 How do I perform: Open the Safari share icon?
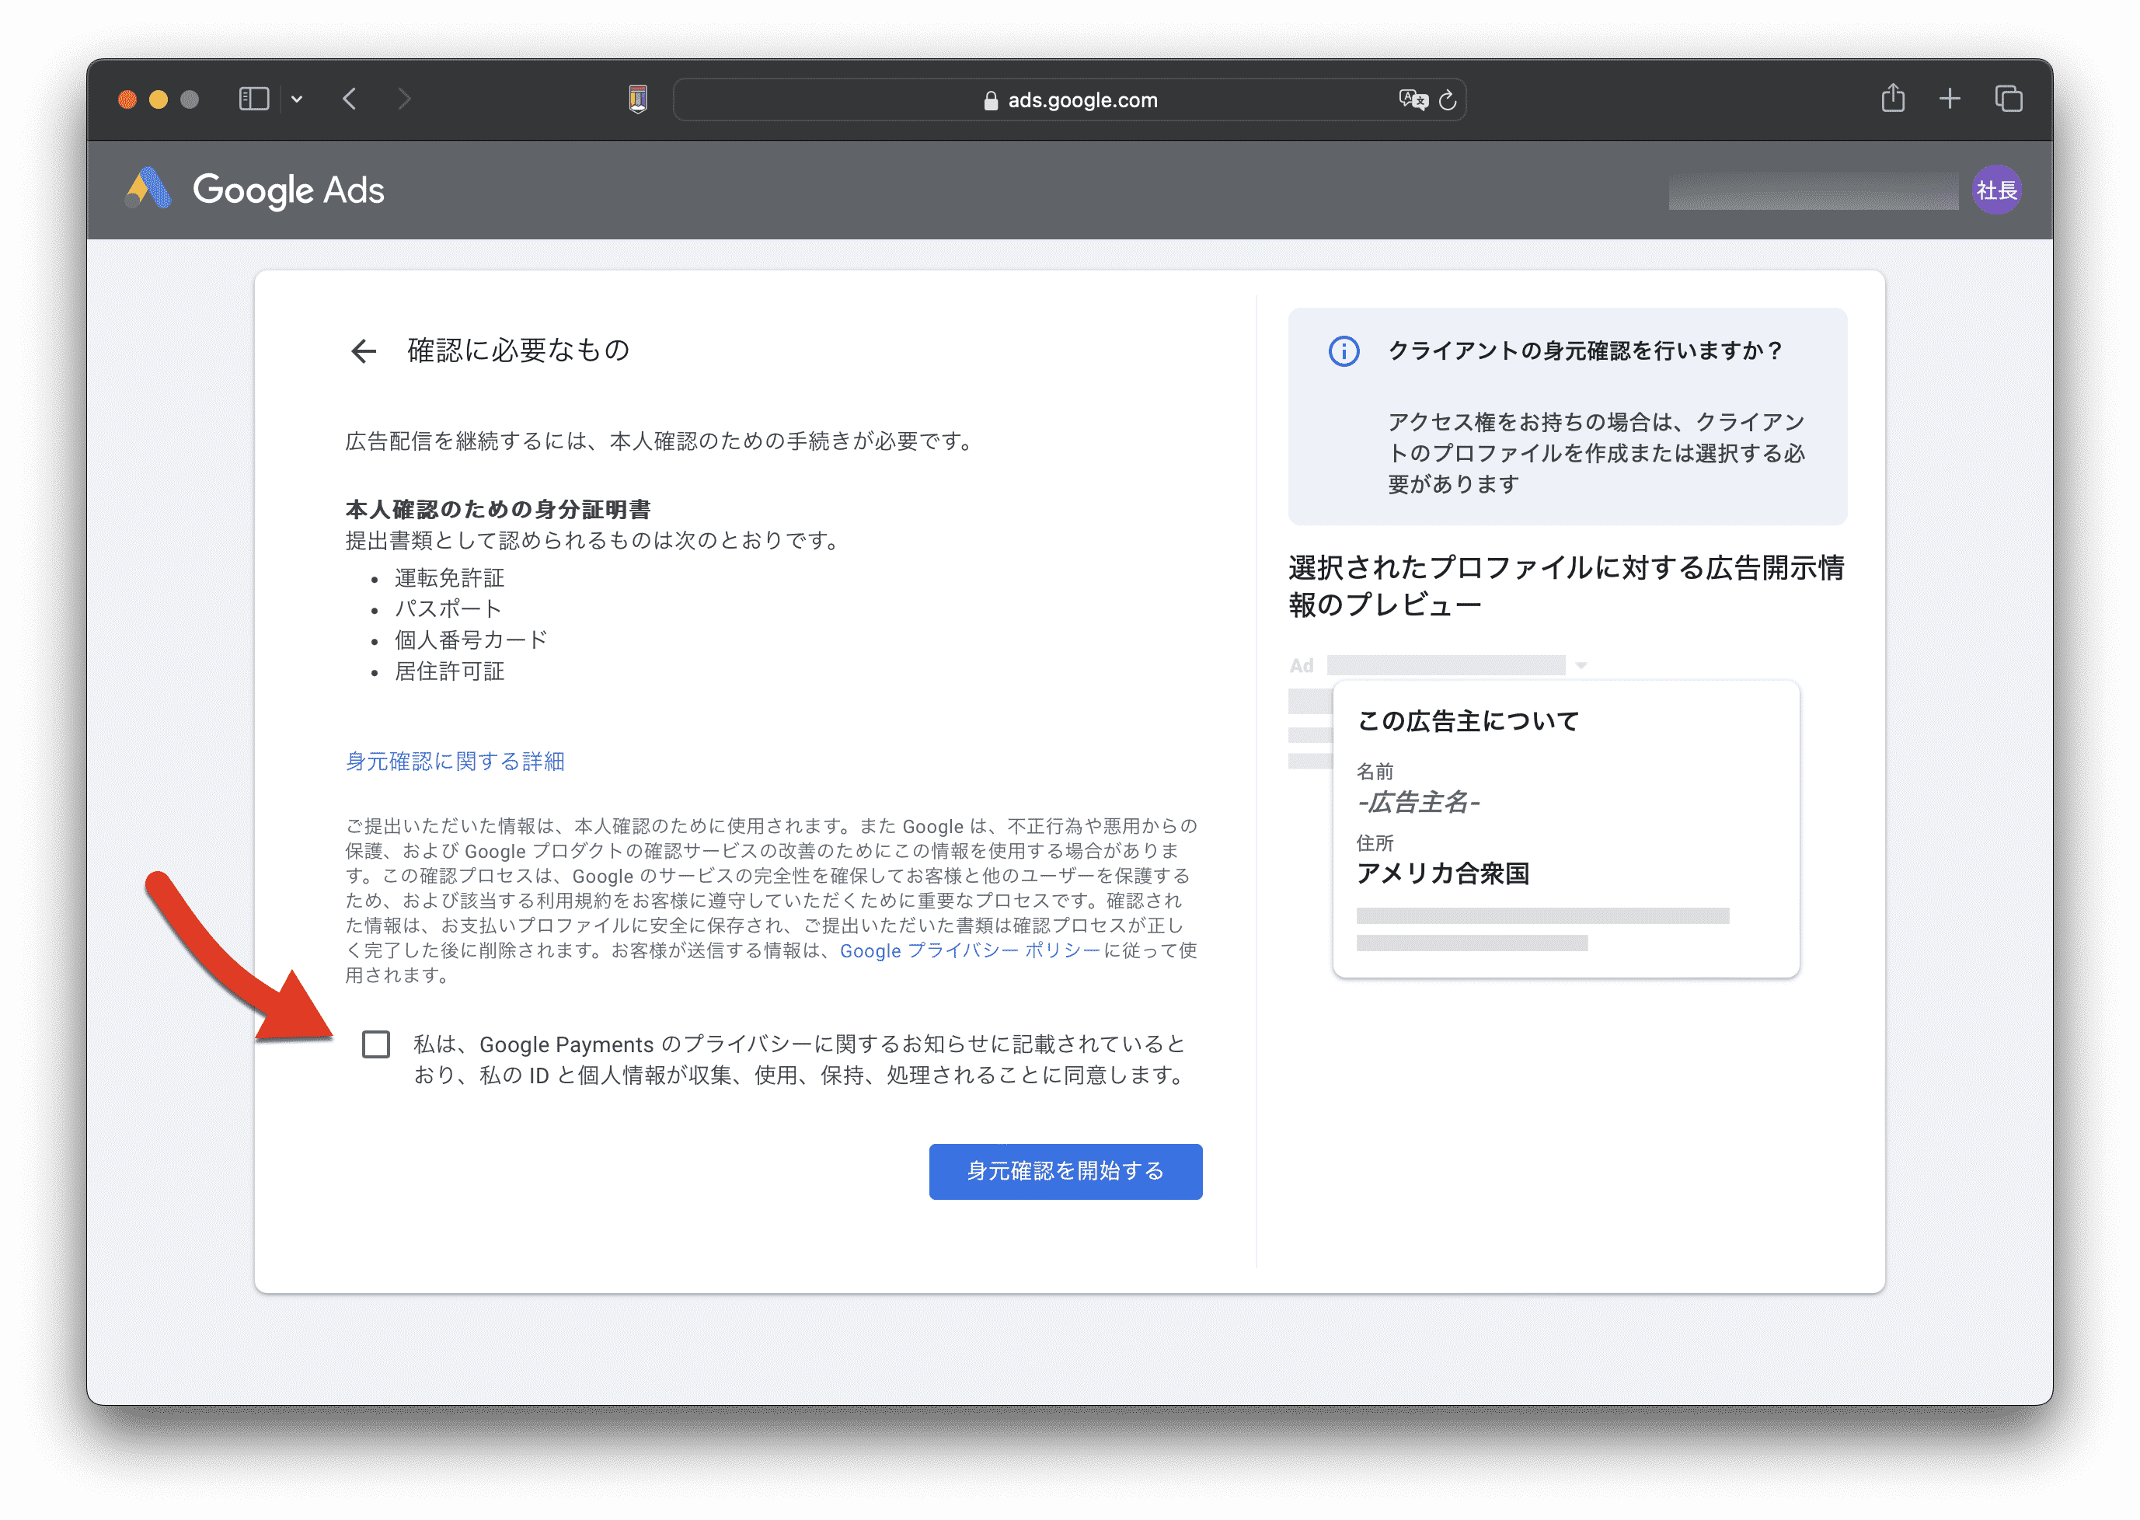click(x=1892, y=98)
